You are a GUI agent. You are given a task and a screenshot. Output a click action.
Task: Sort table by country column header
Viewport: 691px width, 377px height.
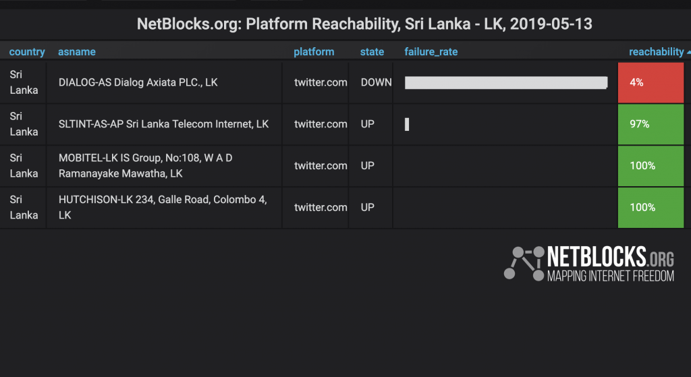(x=27, y=51)
